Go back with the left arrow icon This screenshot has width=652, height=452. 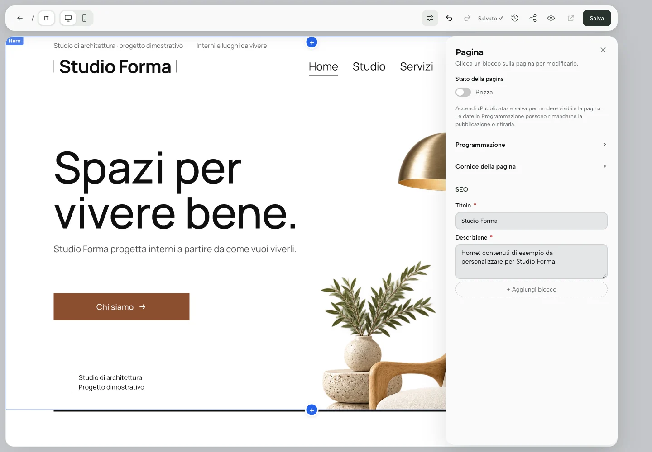[20, 18]
